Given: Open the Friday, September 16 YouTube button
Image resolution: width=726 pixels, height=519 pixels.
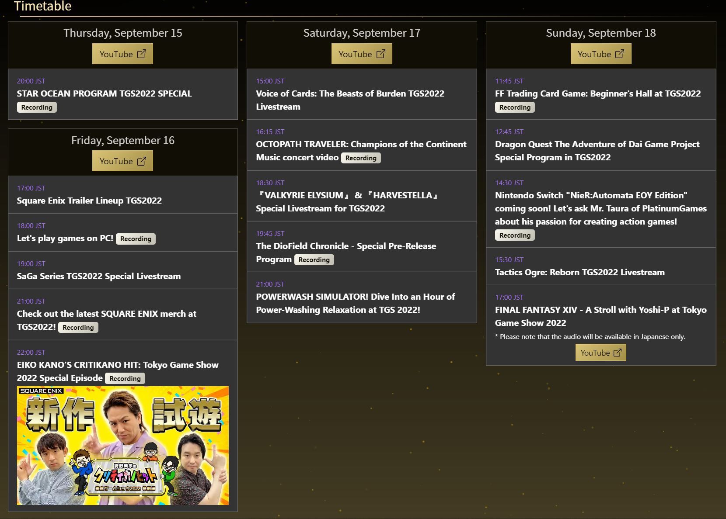Looking at the screenshot, I should (122, 161).
